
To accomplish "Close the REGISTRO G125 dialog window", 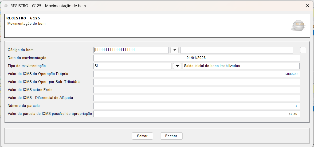I will click(308, 6).
